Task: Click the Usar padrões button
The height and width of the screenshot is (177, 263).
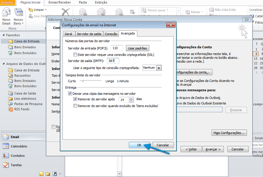Action: [138, 48]
